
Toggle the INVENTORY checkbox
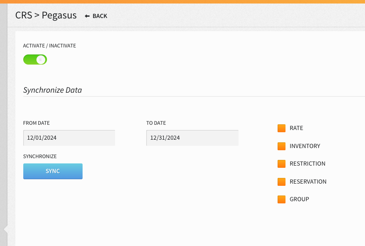click(282, 146)
